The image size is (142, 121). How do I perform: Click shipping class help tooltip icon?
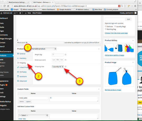65,67
